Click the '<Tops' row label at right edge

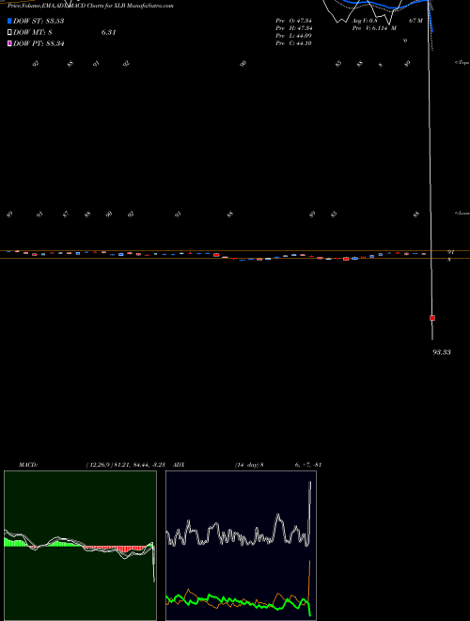(462, 63)
